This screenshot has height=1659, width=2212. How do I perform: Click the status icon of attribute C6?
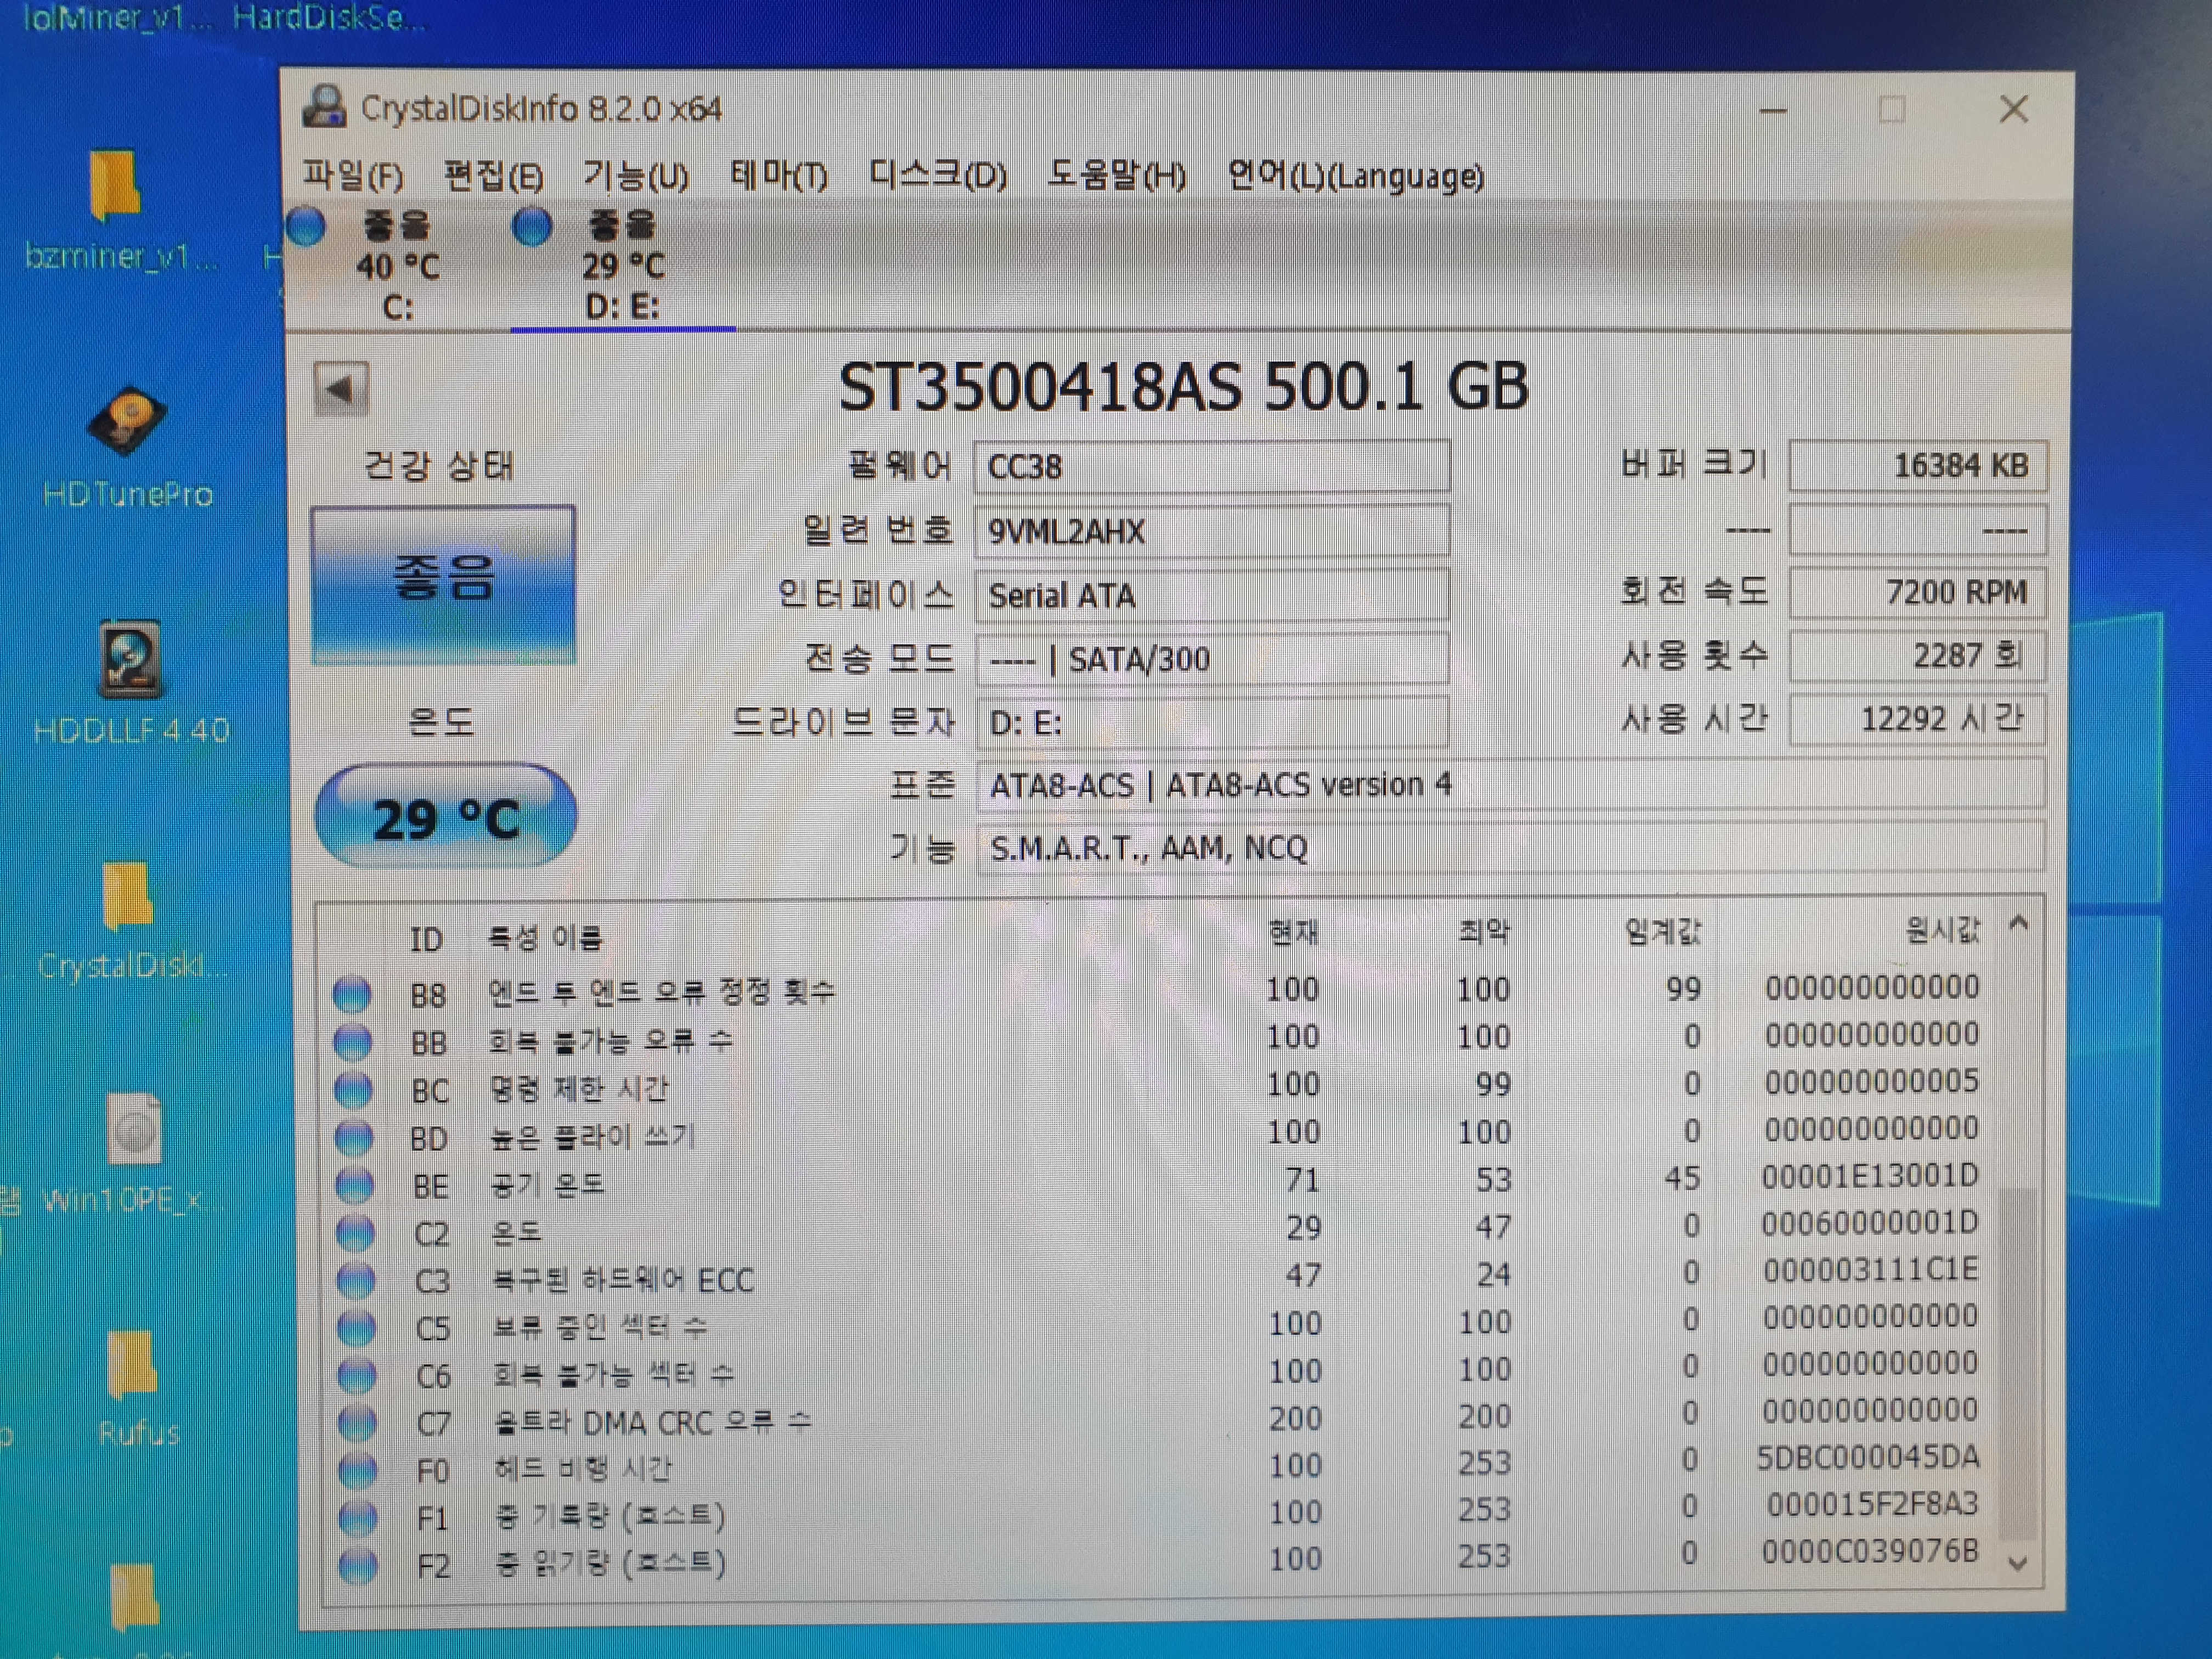tap(357, 1376)
